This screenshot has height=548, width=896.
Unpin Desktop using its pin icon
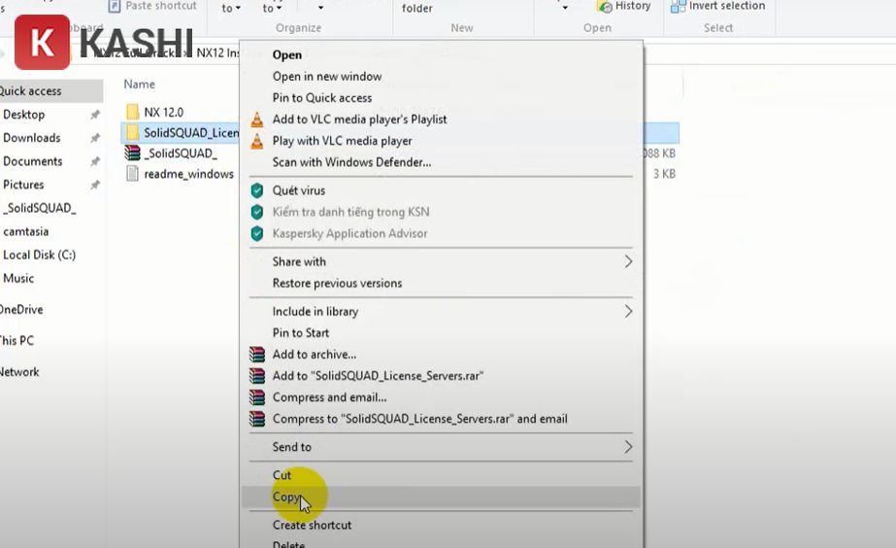[x=95, y=115]
